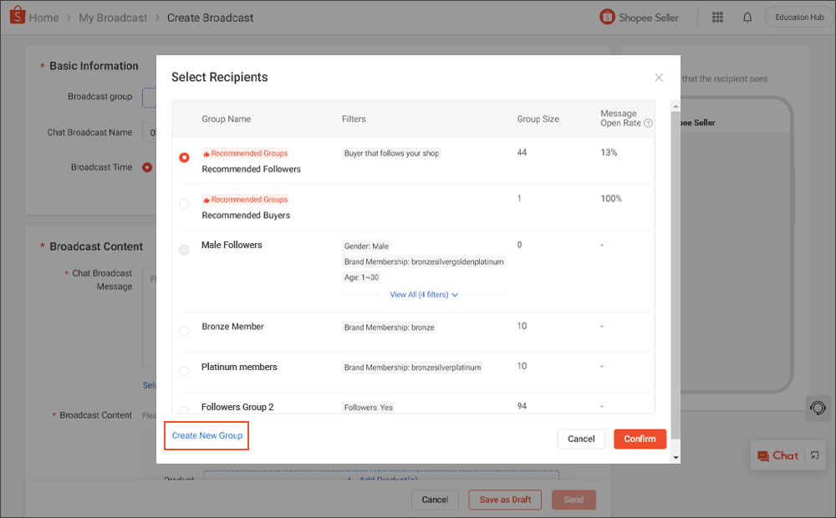Open the notification bell
Screen dimensions: 836x518
pyautogui.click(x=747, y=17)
